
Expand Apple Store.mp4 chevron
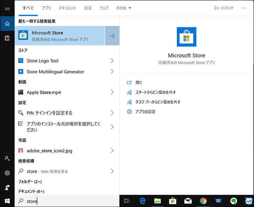(112, 92)
